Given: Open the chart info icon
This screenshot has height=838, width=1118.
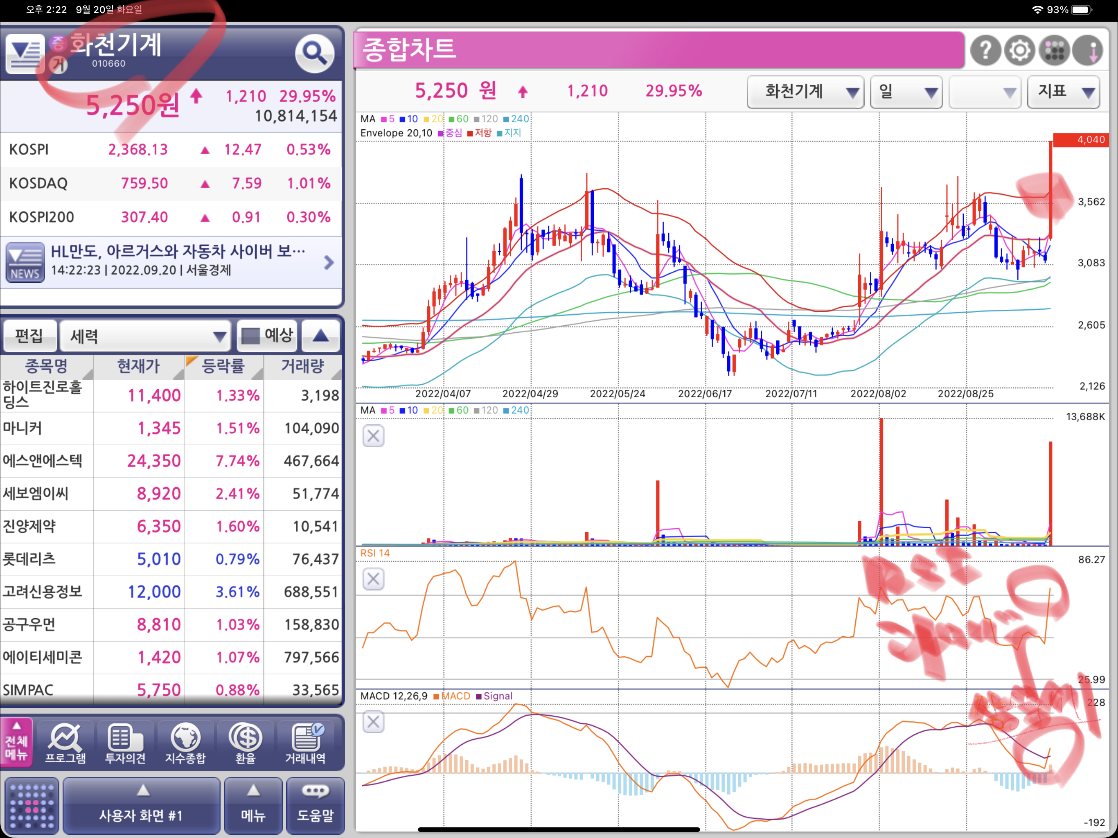Looking at the screenshot, I should point(1088,51).
